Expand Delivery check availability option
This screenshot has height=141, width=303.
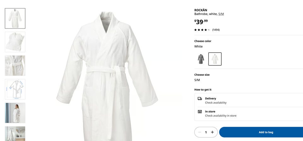(x=249, y=100)
